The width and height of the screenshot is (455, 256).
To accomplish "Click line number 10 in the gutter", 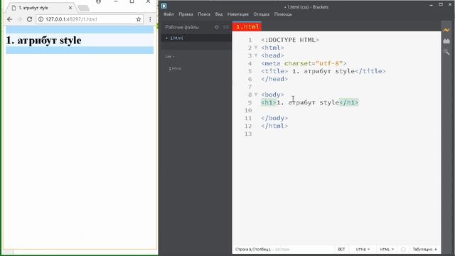I will [248, 110].
